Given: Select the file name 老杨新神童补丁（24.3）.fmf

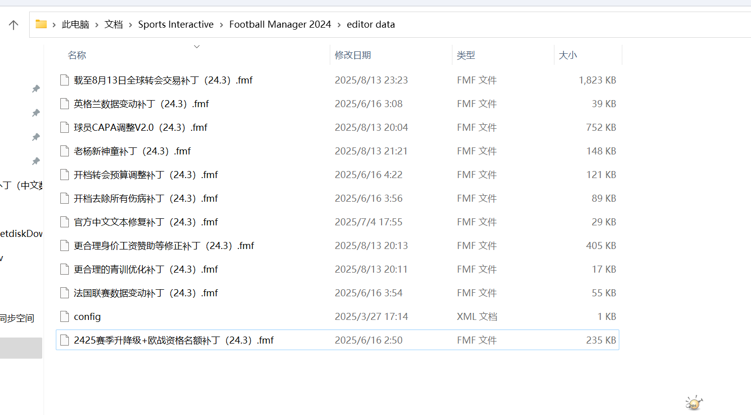Looking at the screenshot, I should click(133, 151).
